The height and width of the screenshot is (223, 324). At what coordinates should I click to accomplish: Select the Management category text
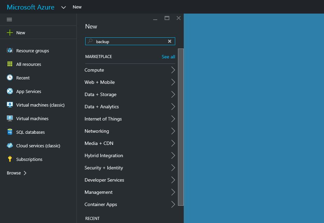tap(98, 192)
